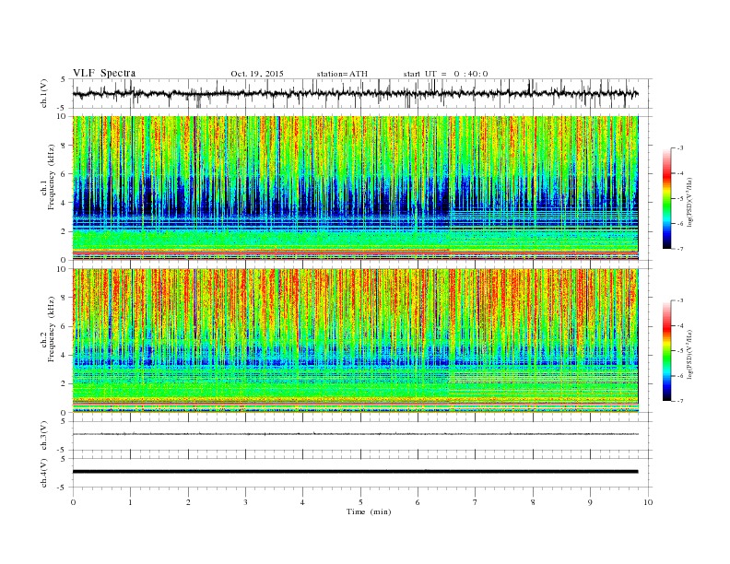
Task: Click time axis tick label "5"
Action: tap(360, 502)
